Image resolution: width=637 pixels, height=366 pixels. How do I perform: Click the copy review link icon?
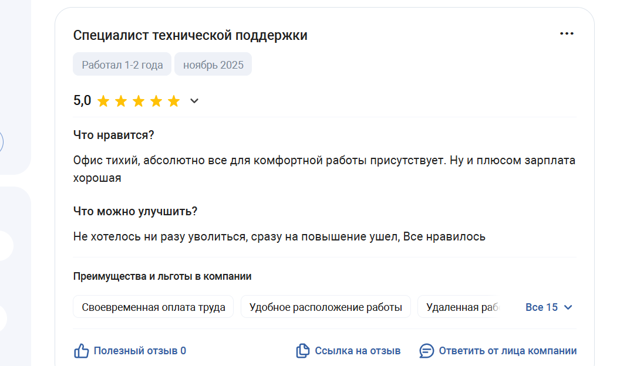click(302, 351)
